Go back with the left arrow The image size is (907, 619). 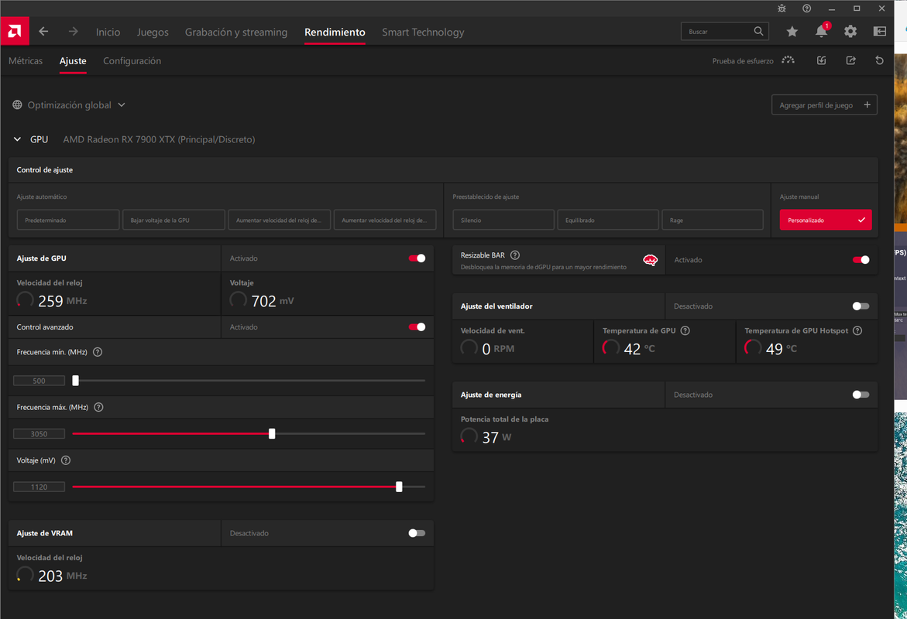click(43, 31)
